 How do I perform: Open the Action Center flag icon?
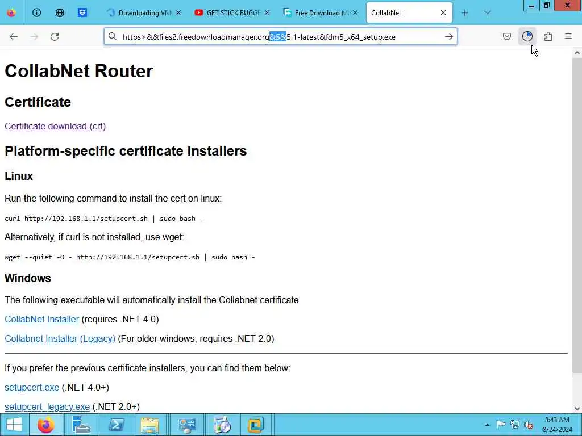501,425
